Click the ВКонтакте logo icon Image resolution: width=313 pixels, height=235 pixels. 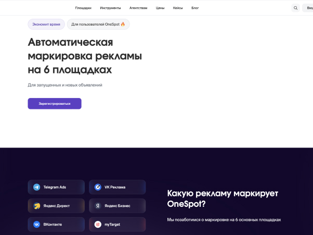pyautogui.click(x=37, y=225)
